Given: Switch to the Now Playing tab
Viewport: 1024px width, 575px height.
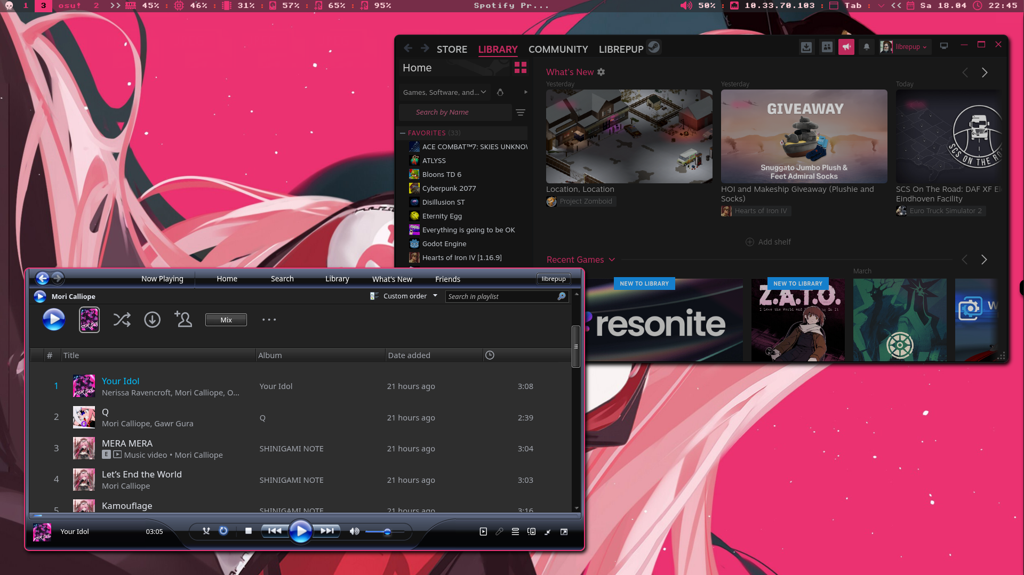Looking at the screenshot, I should (162, 279).
